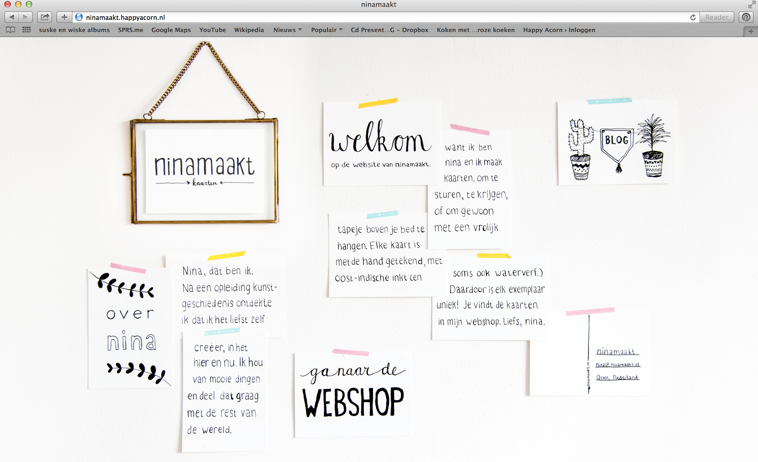This screenshot has width=758, height=462.
Task: Expand the Populair bookmarks dropdown
Action: pyautogui.click(x=326, y=30)
